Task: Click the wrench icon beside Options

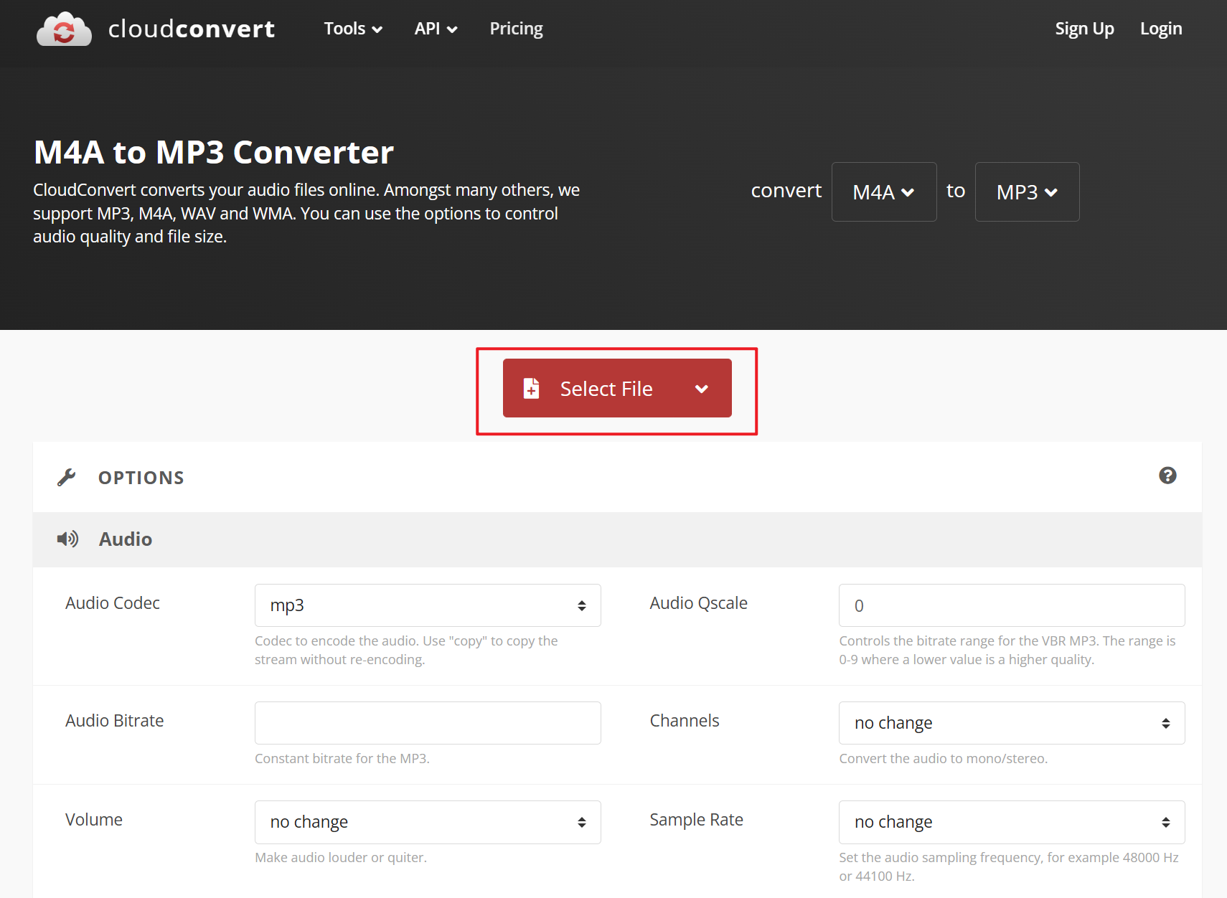Action: [67, 478]
